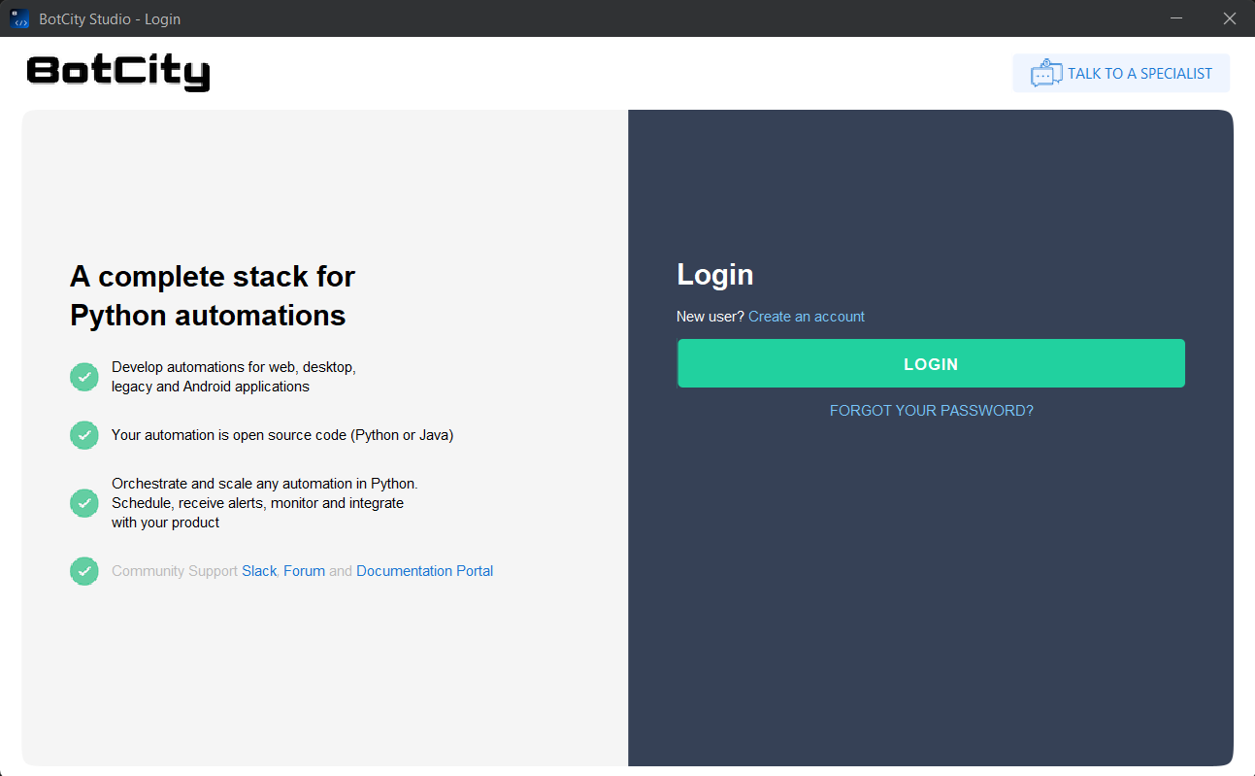
Task: Click the BotCity logo in the header
Action: (x=118, y=73)
